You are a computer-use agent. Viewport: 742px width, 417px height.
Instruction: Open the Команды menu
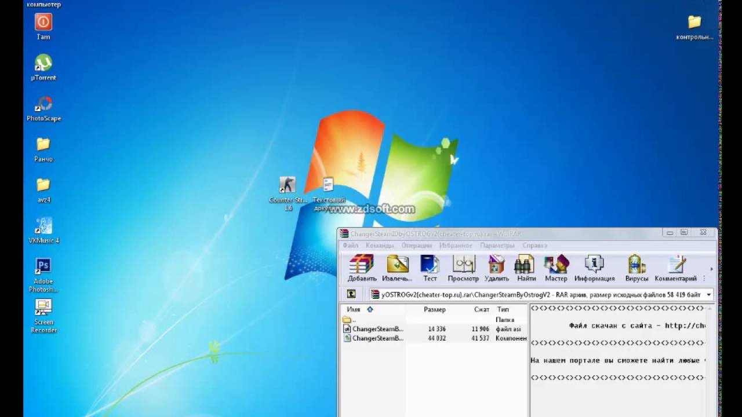[x=380, y=246]
